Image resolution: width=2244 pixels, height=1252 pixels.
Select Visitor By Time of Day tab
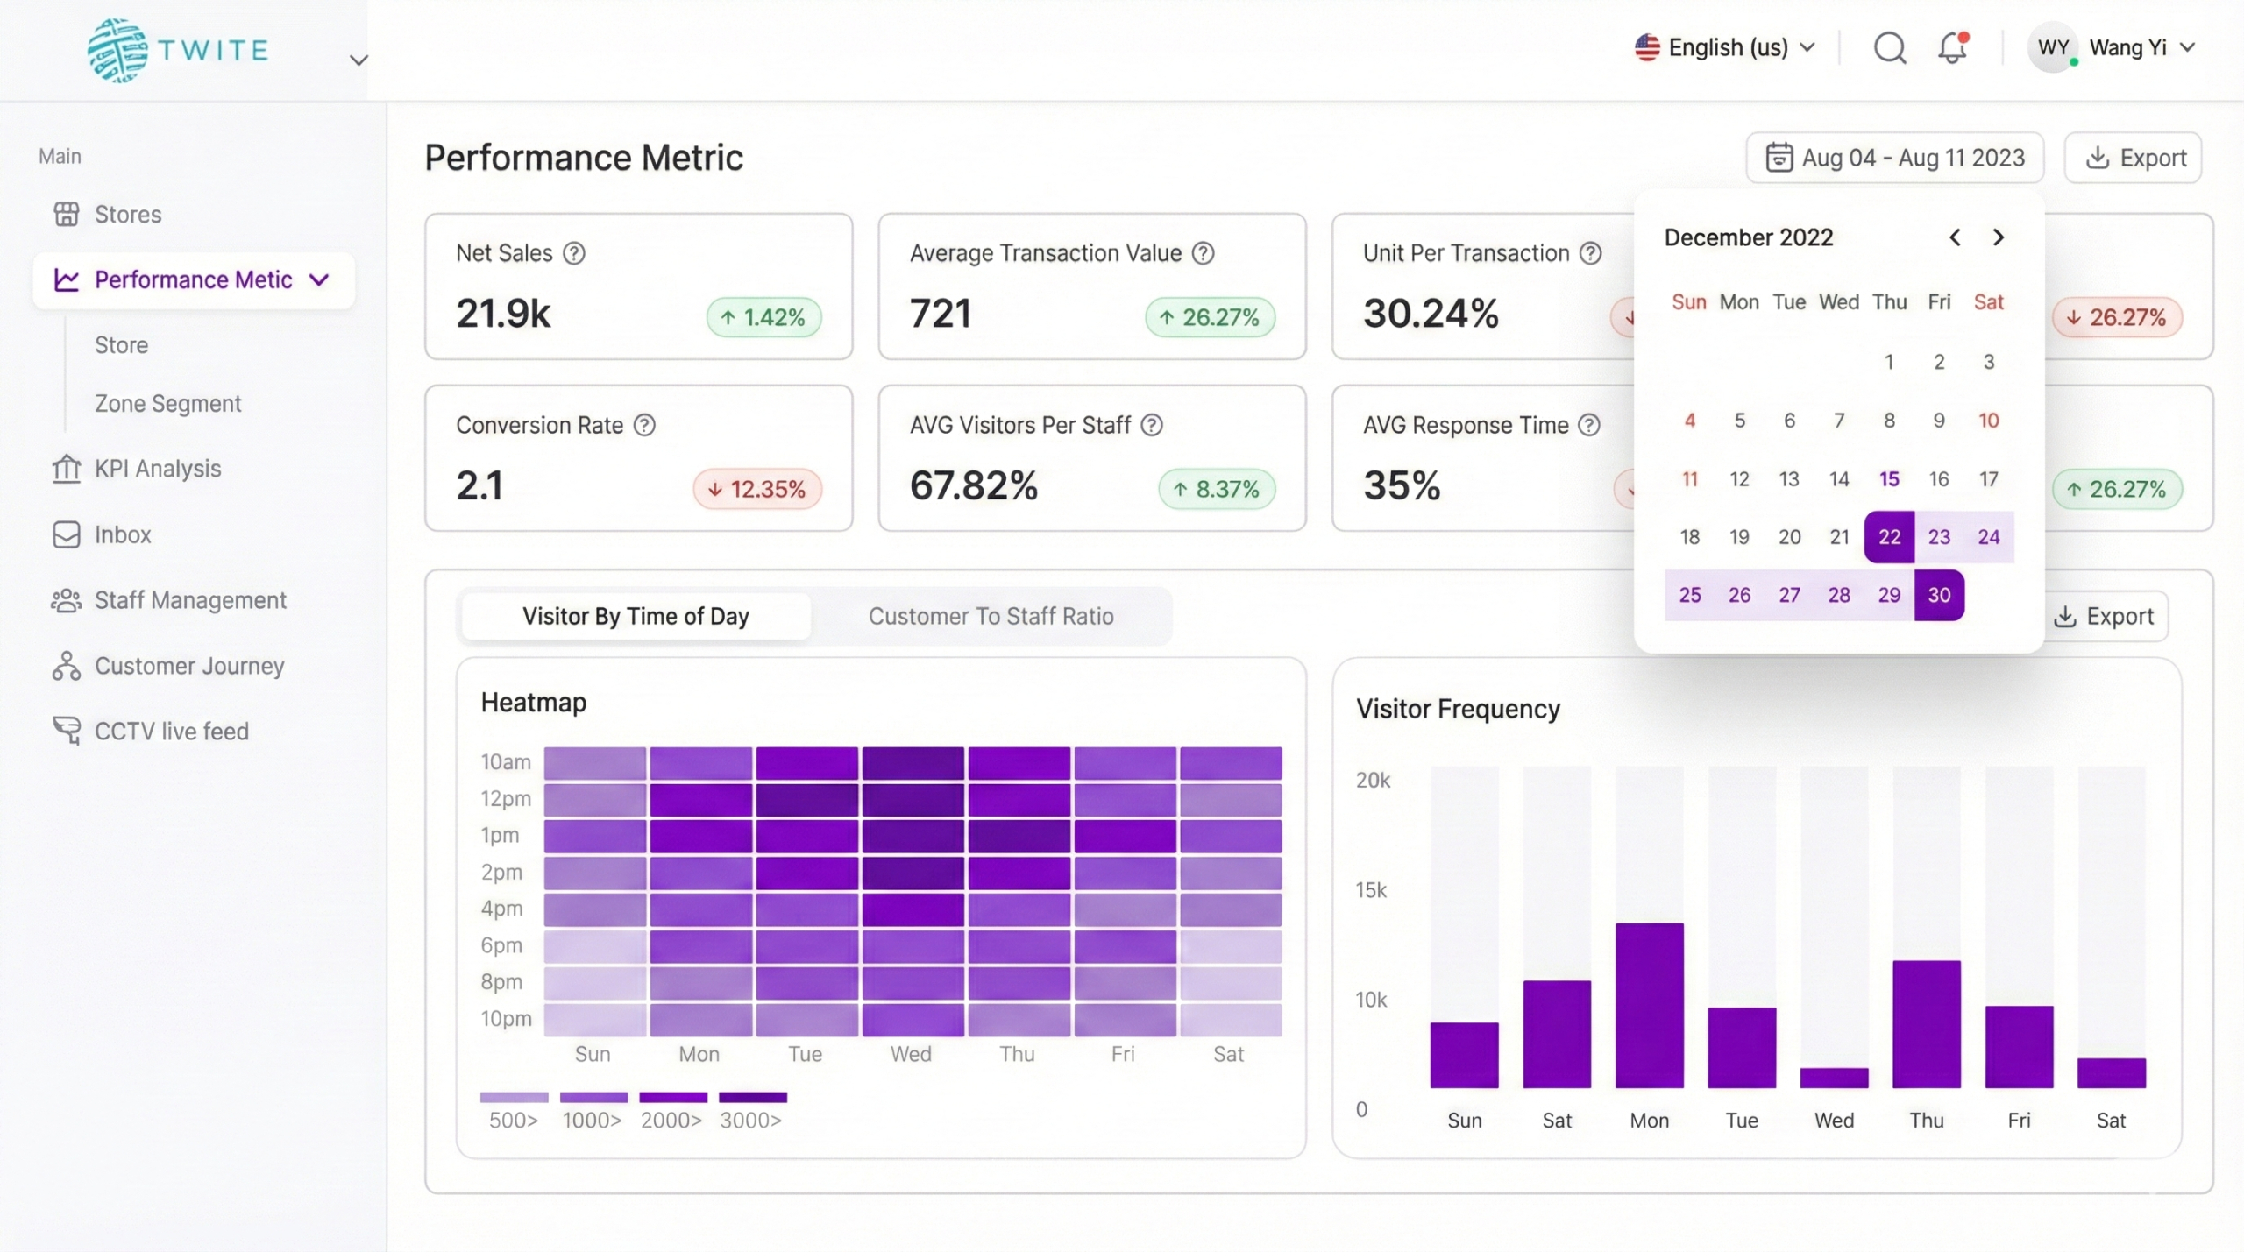pos(636,616)
